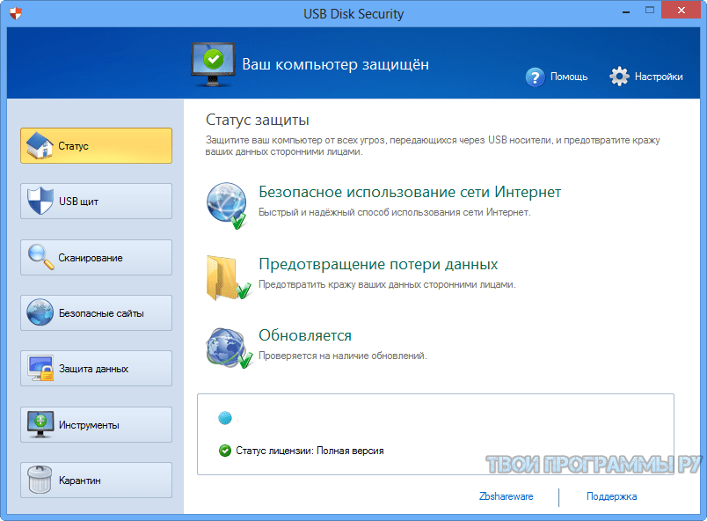Image resolution: width=707 pixels, height=521 pixels.
Task: Click Статус лицензии: Полная версия text
Action: 310,451
